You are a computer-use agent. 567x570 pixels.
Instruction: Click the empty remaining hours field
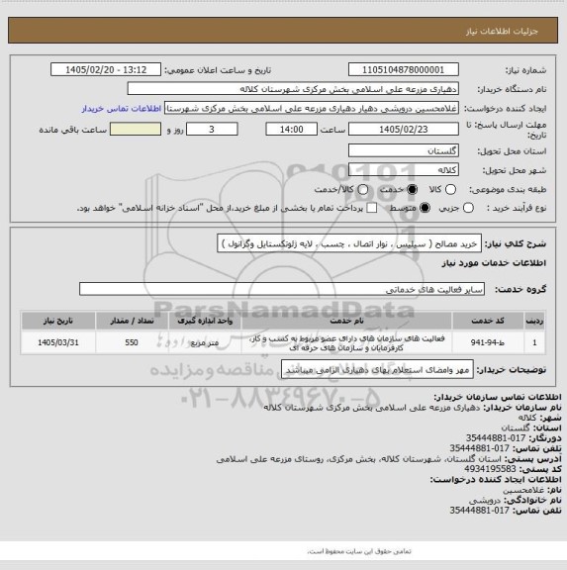click(x=136, y=129)
